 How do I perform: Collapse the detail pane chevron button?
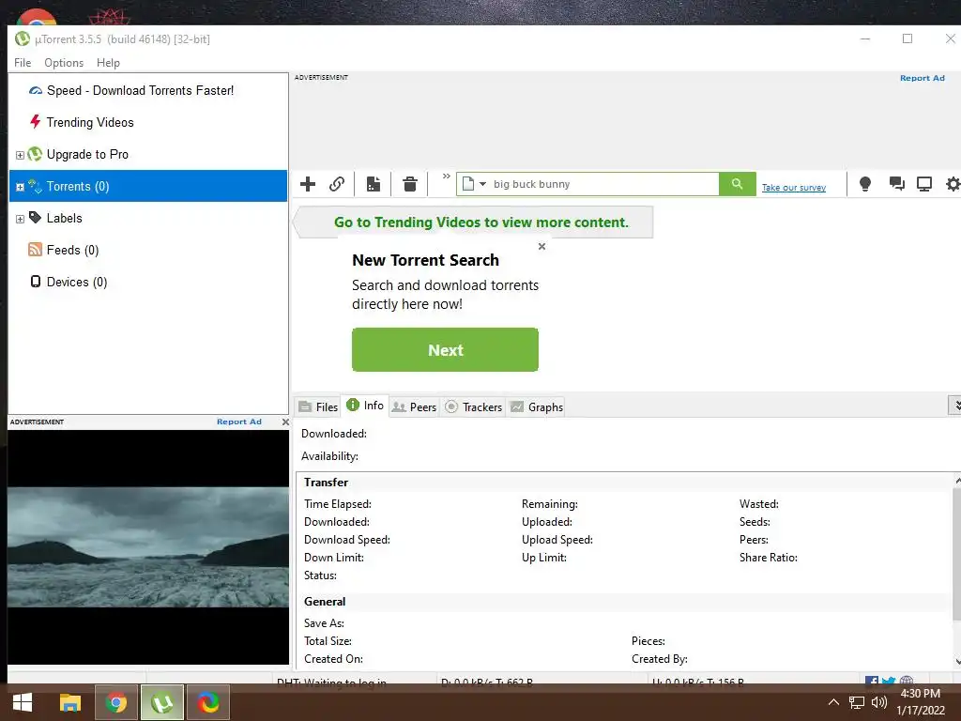pos(954,405)
